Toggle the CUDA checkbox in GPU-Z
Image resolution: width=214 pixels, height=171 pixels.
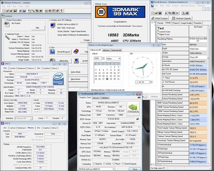(104, 164)
